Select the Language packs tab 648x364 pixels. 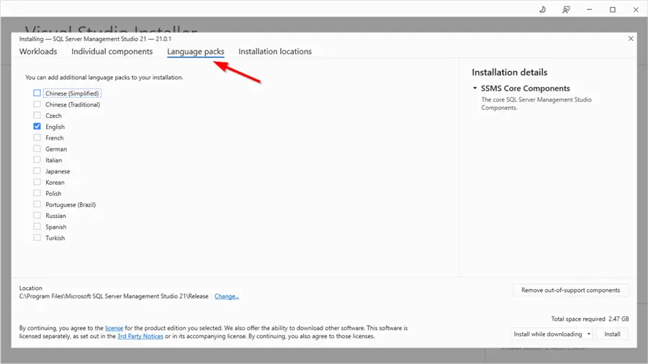(195, 52)
